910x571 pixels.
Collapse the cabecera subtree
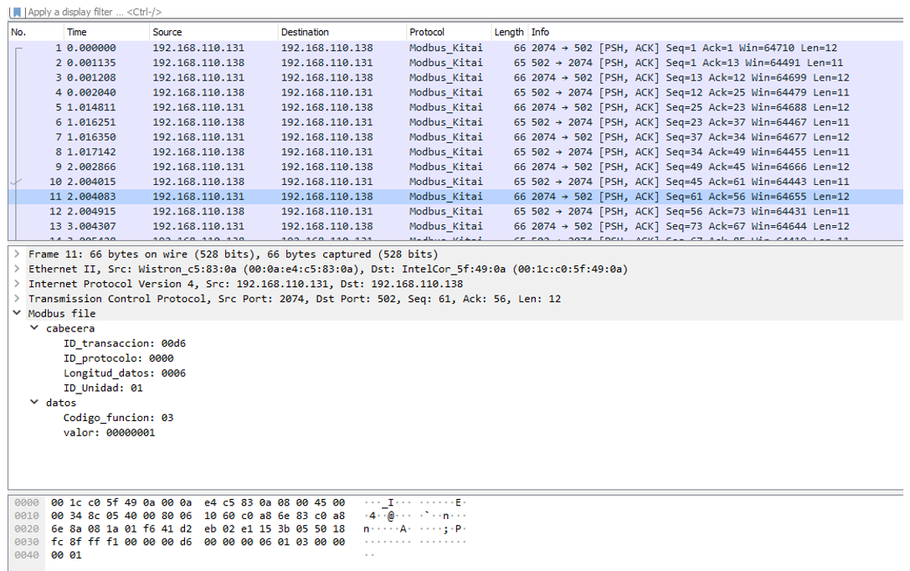point(34,329)
